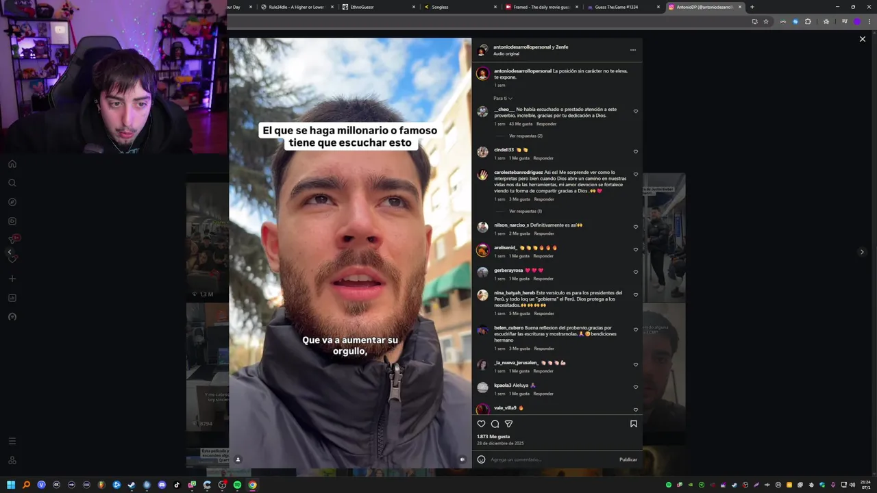
Task: Switch to the Framed daily movie tab
Action: [x=541, y=7]
